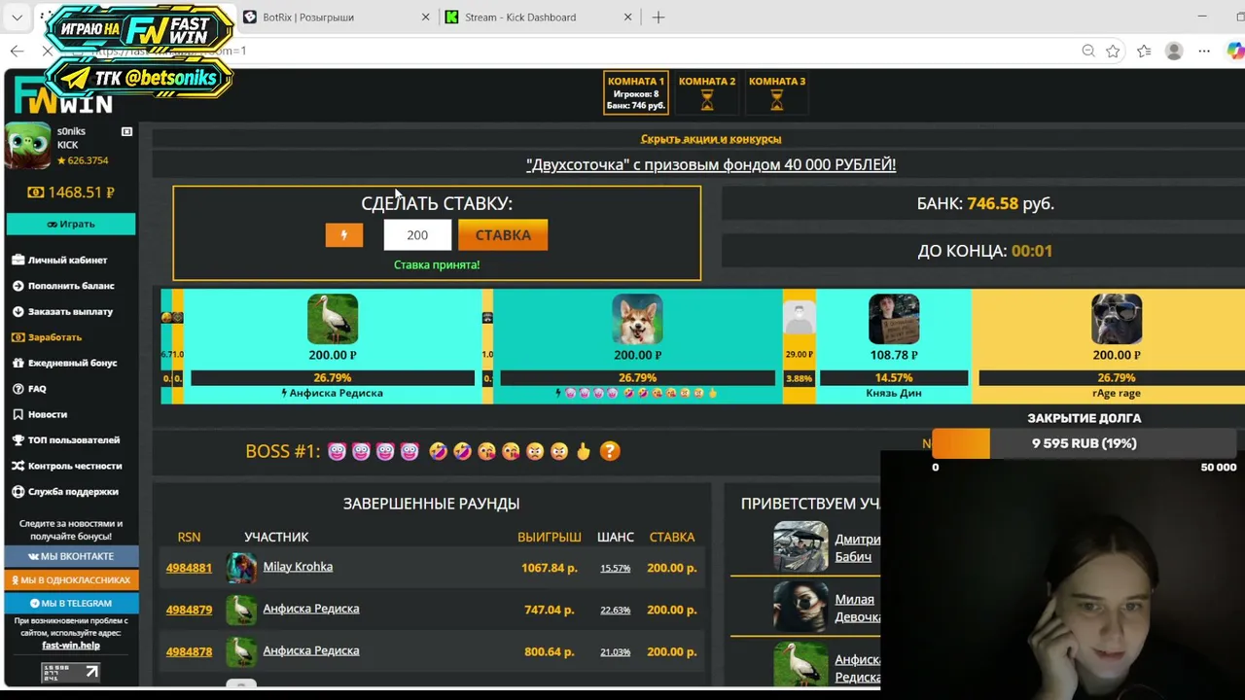The image size is (1245, 700).
Task: Open Анфиса Редиска link in round 4984879
Action: (x=311, y=609)
